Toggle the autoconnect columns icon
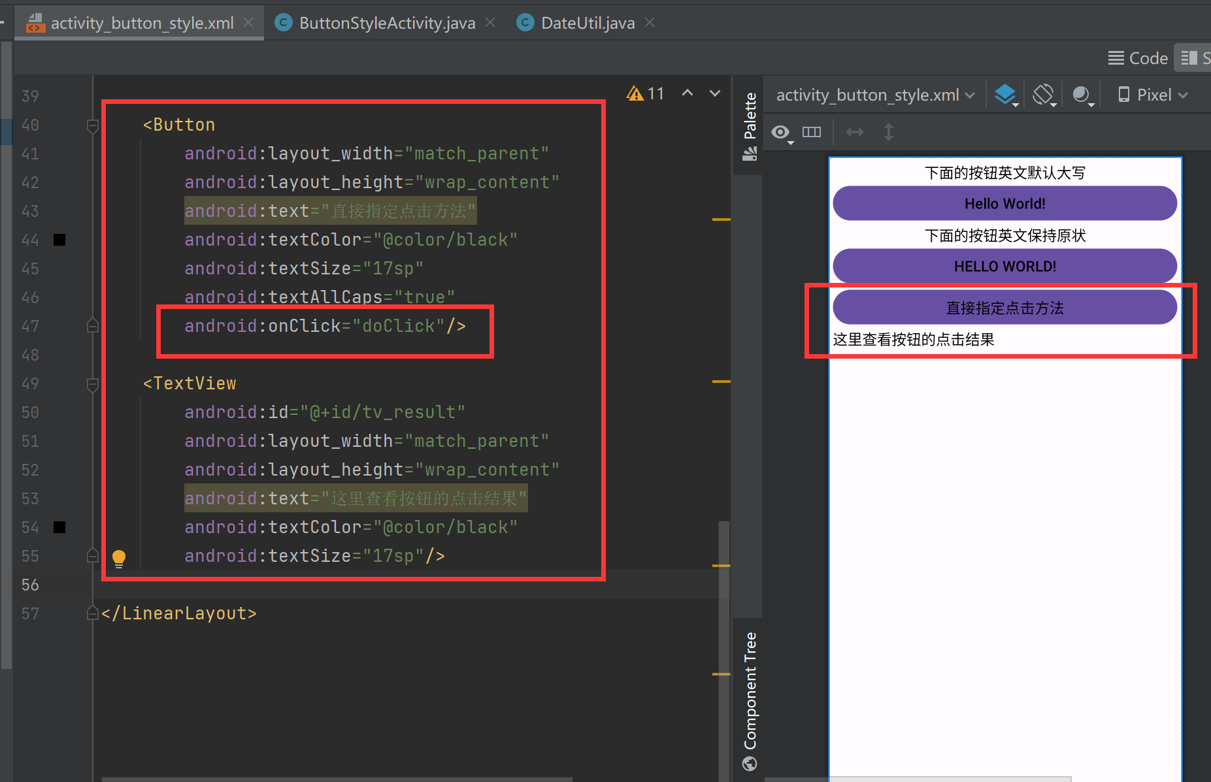 (812, 132)
